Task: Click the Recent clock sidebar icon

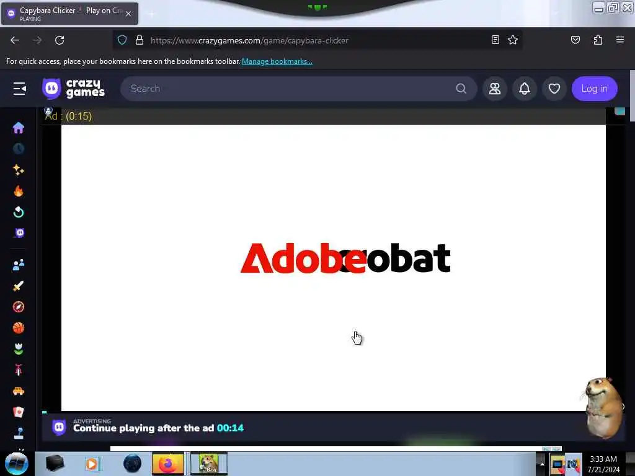Action: pos(19,149)
